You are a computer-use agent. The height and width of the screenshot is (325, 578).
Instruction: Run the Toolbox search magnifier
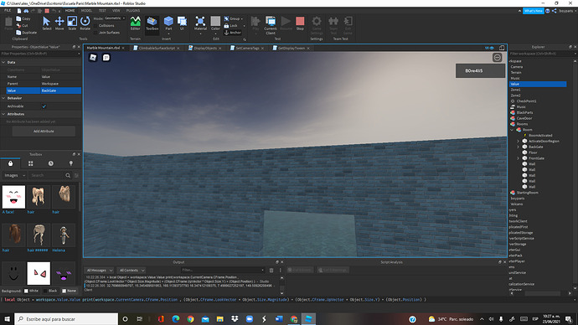coord(68,175)
